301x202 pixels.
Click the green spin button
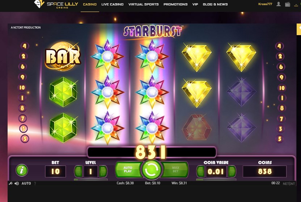152,170
